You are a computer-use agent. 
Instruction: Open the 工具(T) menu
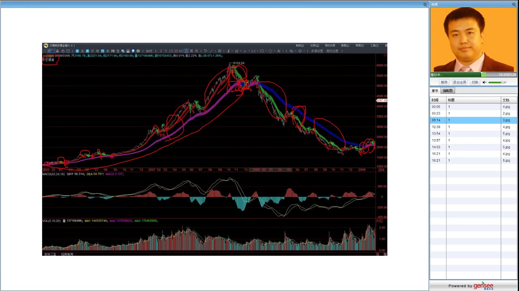[375, 45]
